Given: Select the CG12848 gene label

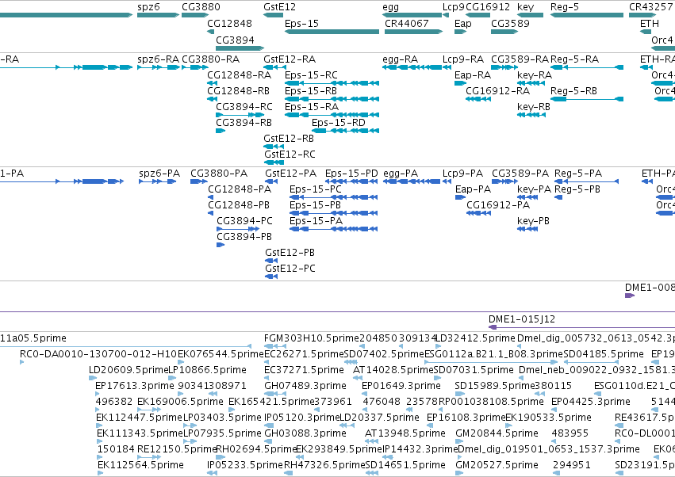Looking at the screenshot, I should [x=229, y=23].
